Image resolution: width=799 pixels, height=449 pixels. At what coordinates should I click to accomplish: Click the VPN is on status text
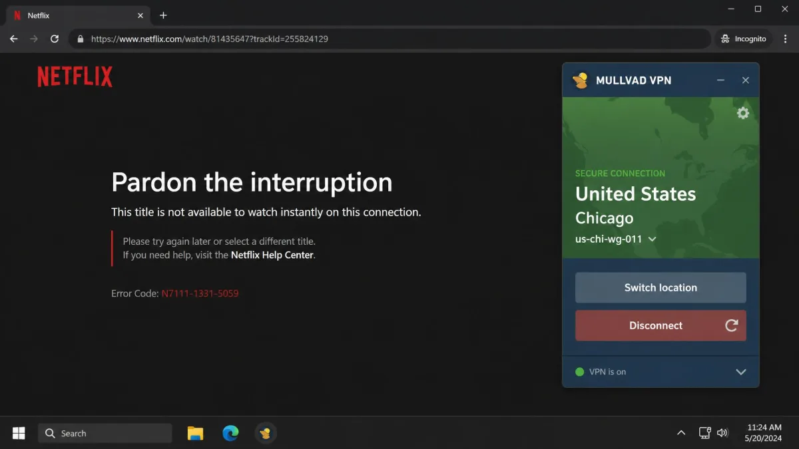pos(608,372)
